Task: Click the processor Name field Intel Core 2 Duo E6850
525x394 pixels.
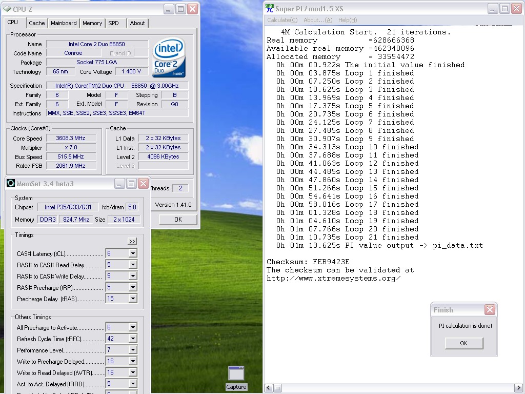Action: [97, 44]
